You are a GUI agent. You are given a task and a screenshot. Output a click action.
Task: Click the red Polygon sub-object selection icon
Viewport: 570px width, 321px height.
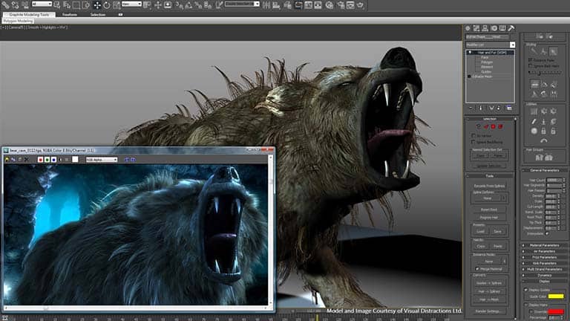pos(494,126)
